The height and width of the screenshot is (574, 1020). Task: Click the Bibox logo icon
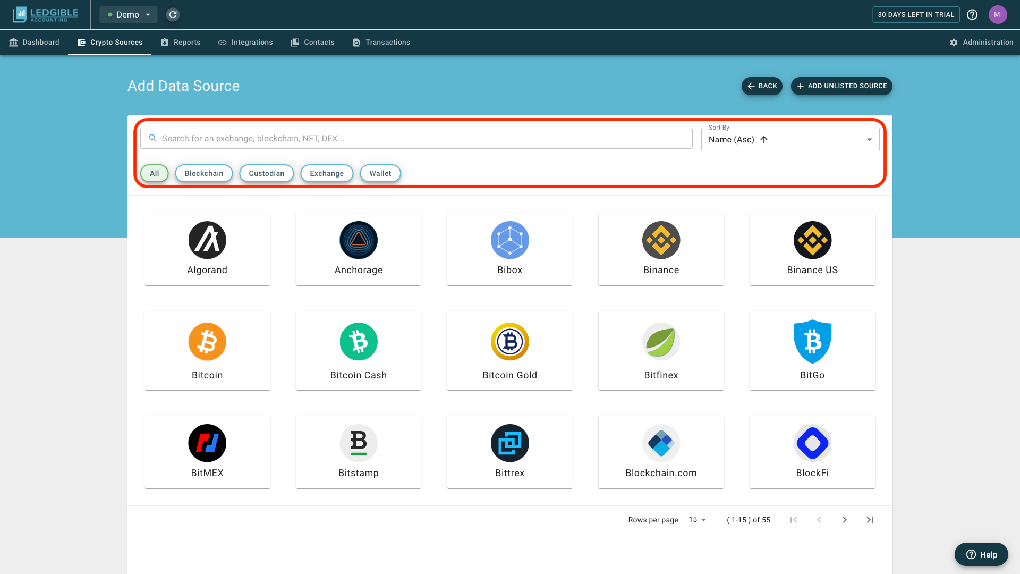pyautogui.click(x=510, y=240)
